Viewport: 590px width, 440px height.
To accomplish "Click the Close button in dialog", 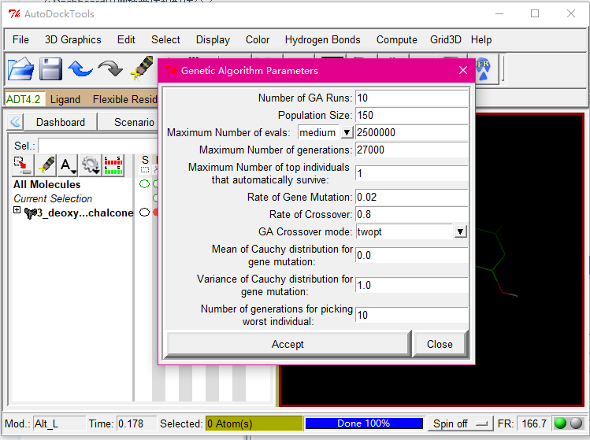I will point(440,344).
